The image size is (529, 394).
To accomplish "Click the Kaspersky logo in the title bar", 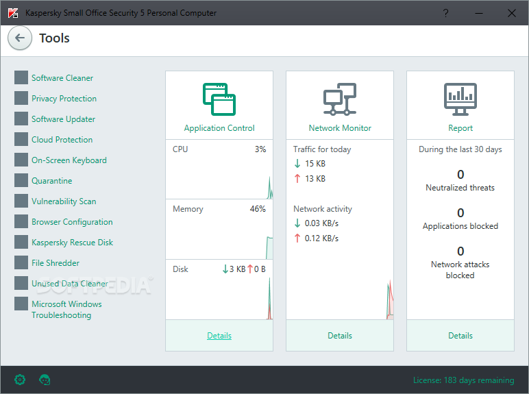I will (13, 13).
